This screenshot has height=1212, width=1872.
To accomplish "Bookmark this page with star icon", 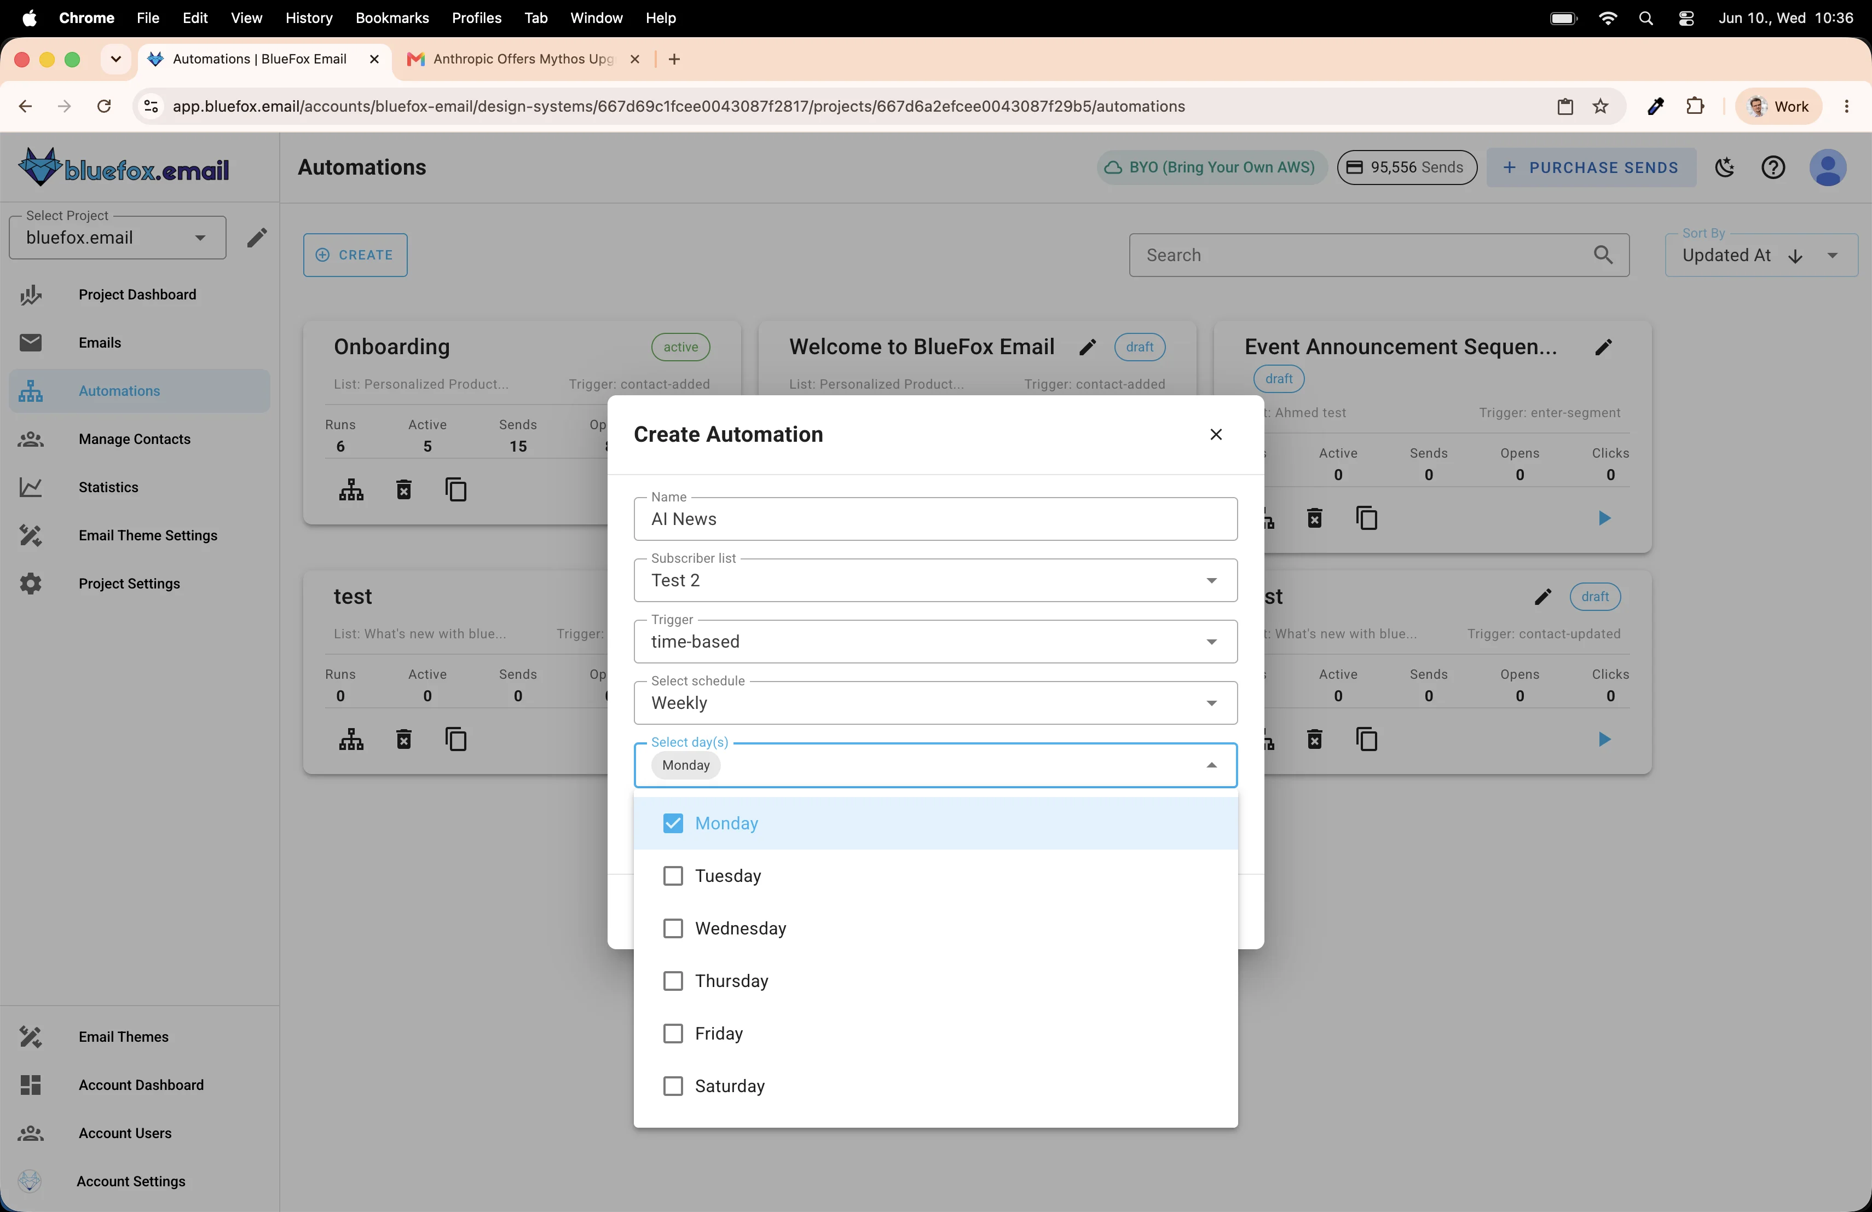I will 1601,106.
